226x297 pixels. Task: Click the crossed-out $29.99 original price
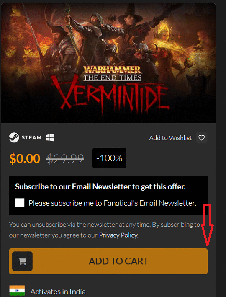point(65,158)
